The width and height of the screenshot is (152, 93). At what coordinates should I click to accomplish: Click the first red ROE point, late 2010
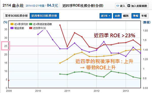[x=60, y=25]
